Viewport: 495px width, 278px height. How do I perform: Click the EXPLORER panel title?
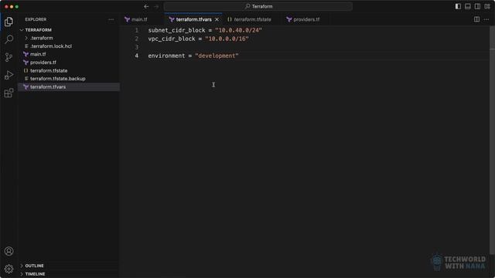point(36,19)
